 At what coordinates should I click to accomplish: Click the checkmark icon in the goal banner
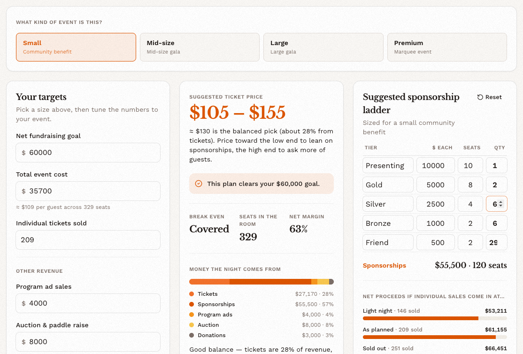point(199,184)
